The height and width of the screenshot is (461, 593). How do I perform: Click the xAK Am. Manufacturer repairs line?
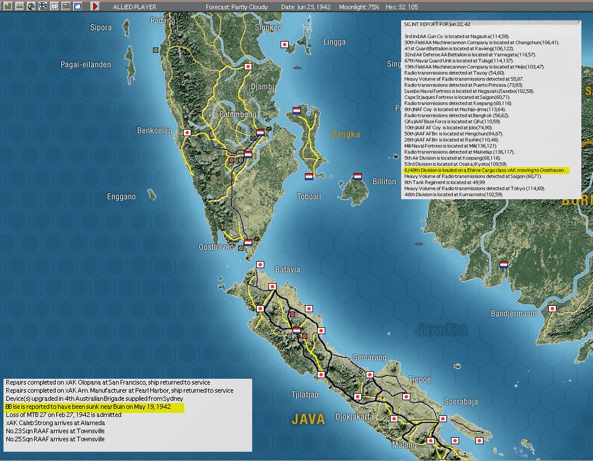pos(119,391)
